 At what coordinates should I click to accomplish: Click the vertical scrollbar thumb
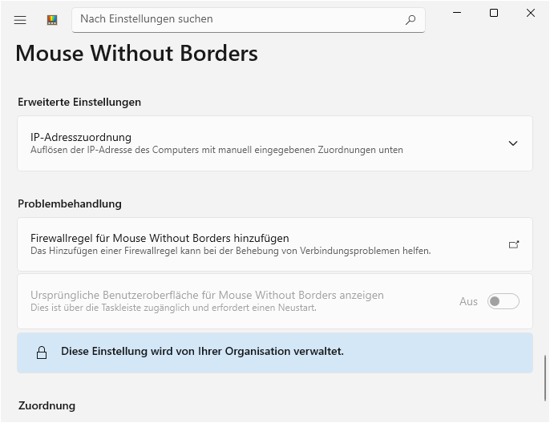[545, 378]
